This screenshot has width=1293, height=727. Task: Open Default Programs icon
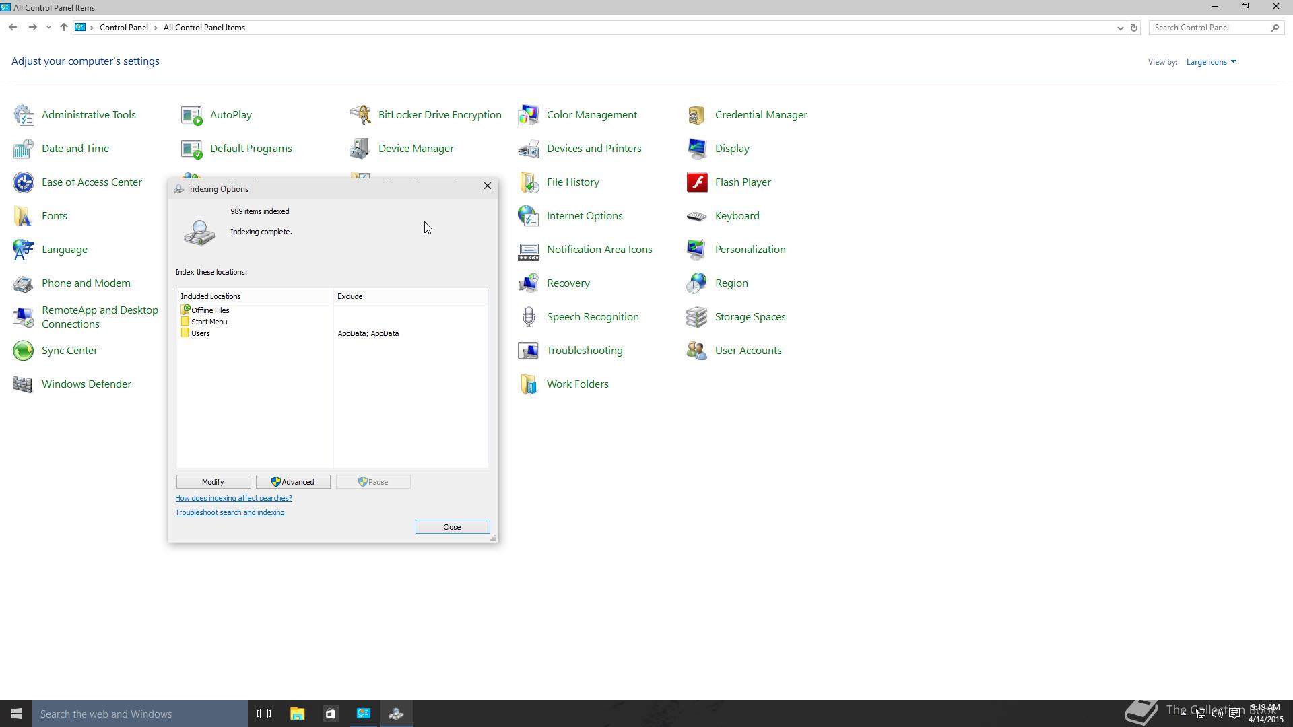tap(192, 149)
